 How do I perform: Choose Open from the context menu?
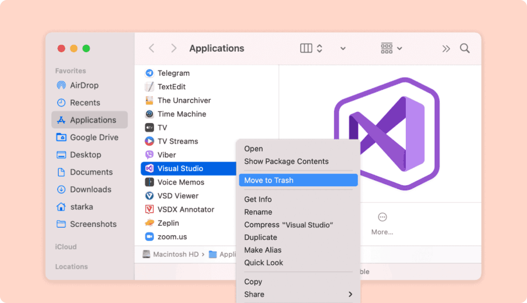[x=298, y=149]
